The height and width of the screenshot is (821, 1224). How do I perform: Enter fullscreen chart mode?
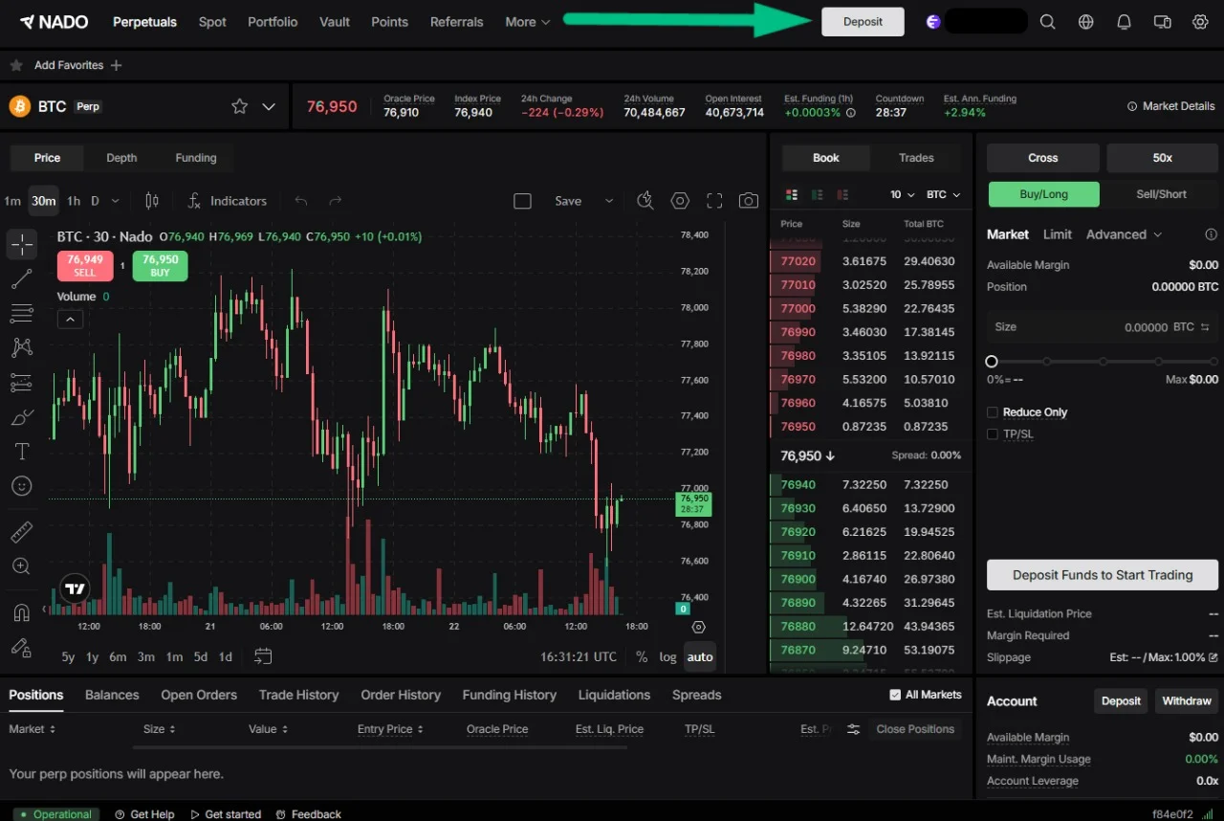point(714,201)
